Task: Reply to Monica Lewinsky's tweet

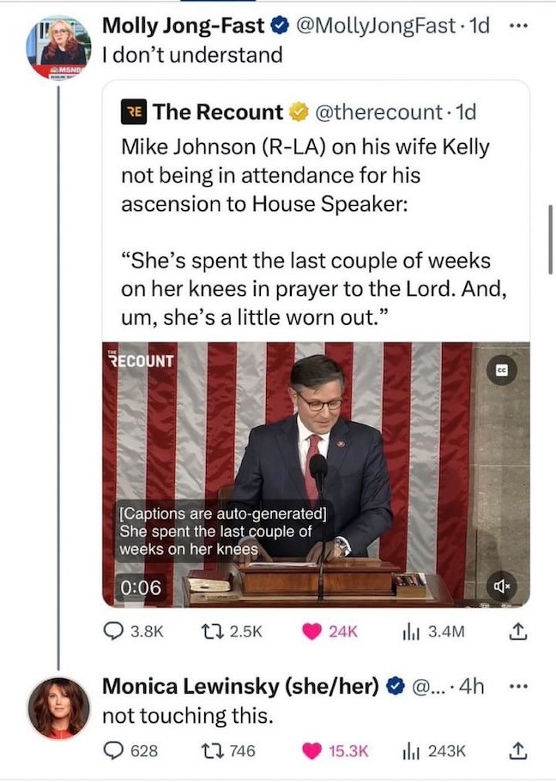Action: coord(115,751)
